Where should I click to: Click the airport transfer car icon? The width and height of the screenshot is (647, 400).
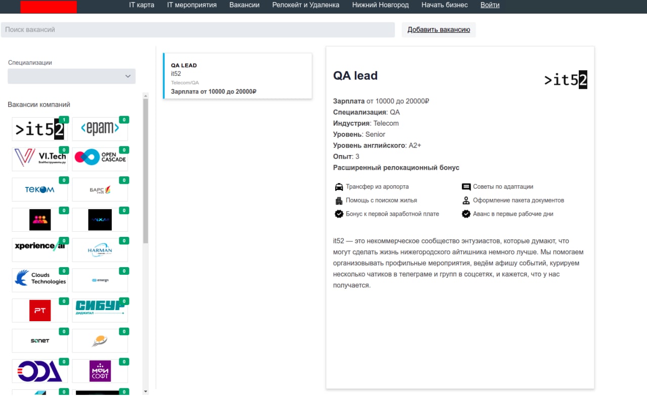pos(339,187)
